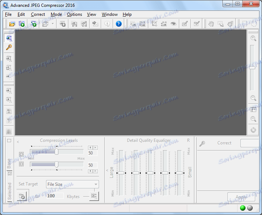Click the upper compression value field showing 50
The image size is (262, 215).
tap(92, 153)
